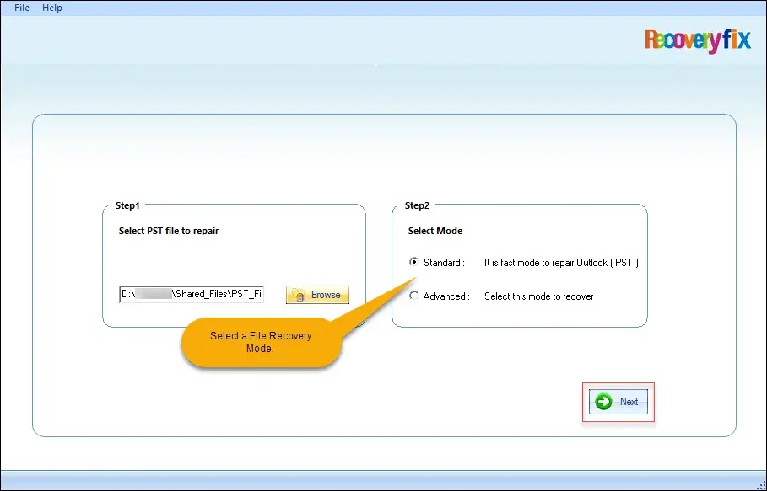Open the Help menu
The height and width of the screenshot is (491, 767).
click(51, 8)
